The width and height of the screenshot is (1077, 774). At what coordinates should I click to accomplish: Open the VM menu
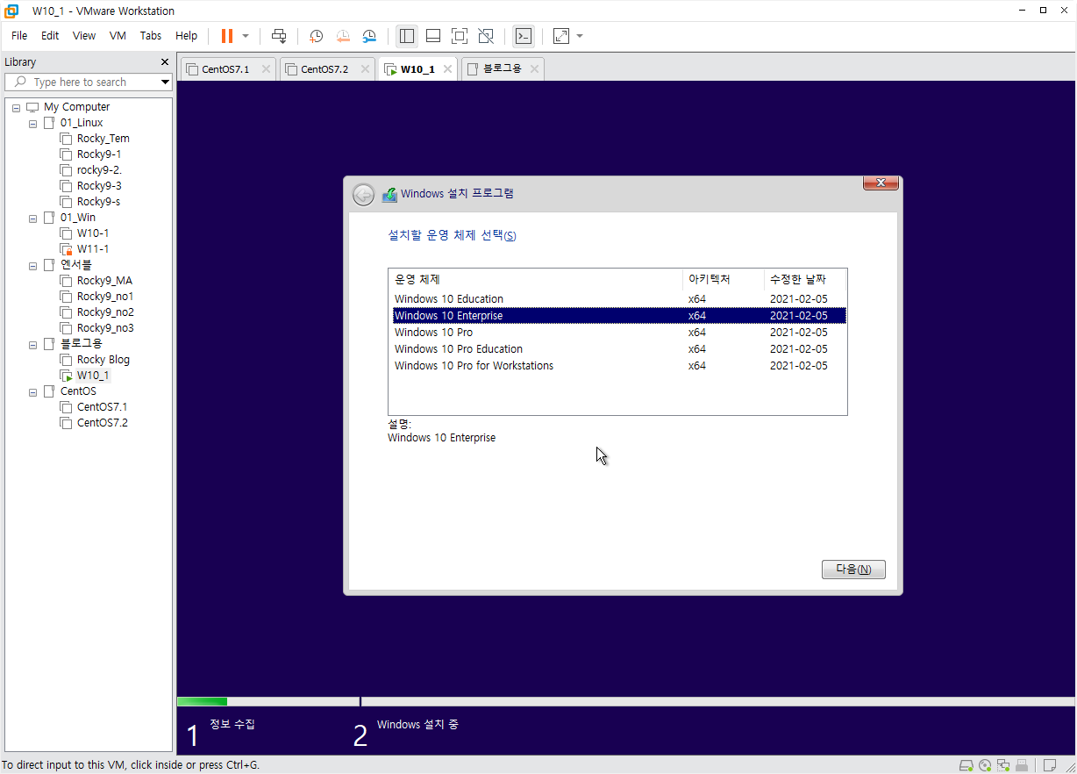pos(118,36)
